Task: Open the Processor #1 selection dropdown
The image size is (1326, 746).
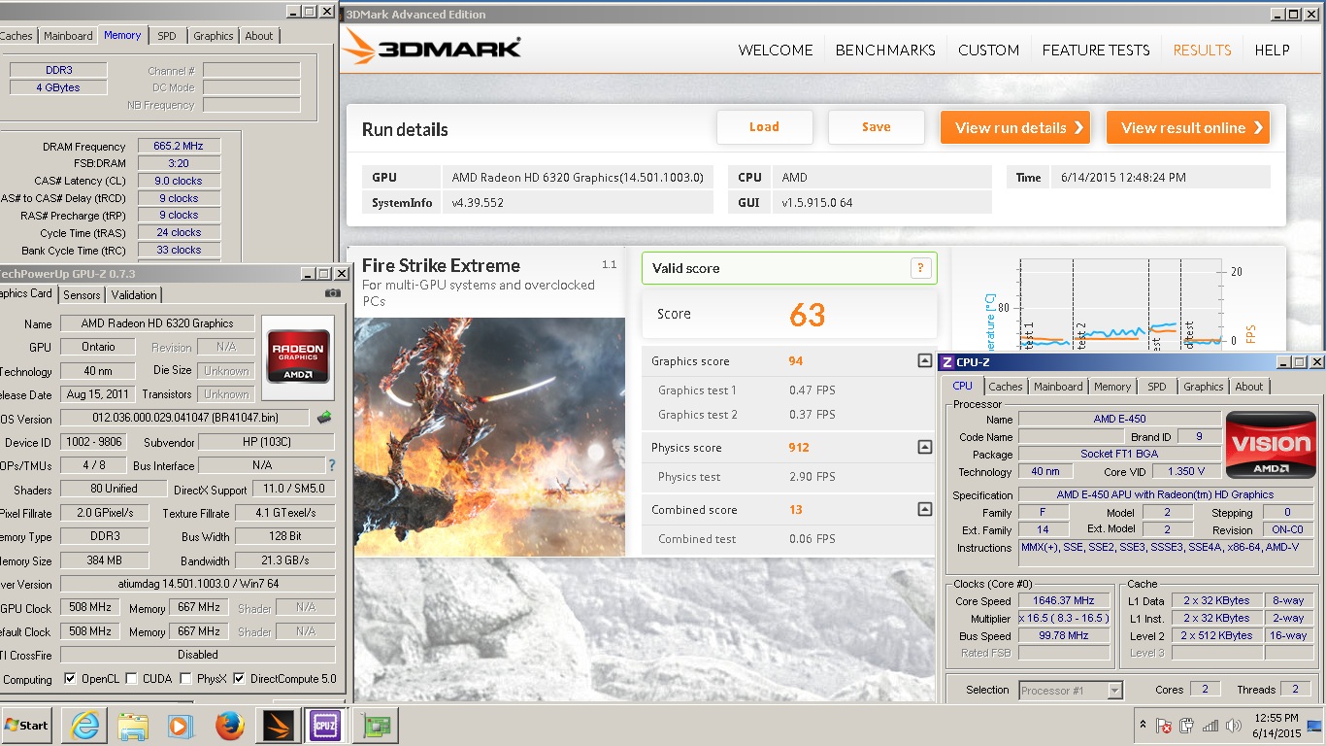Action: coord(1114,691)
